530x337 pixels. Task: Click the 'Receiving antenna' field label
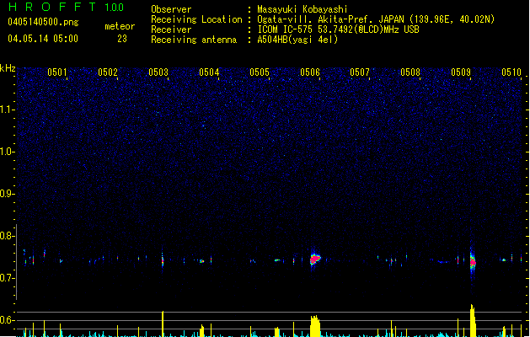[x=194, y=40]
